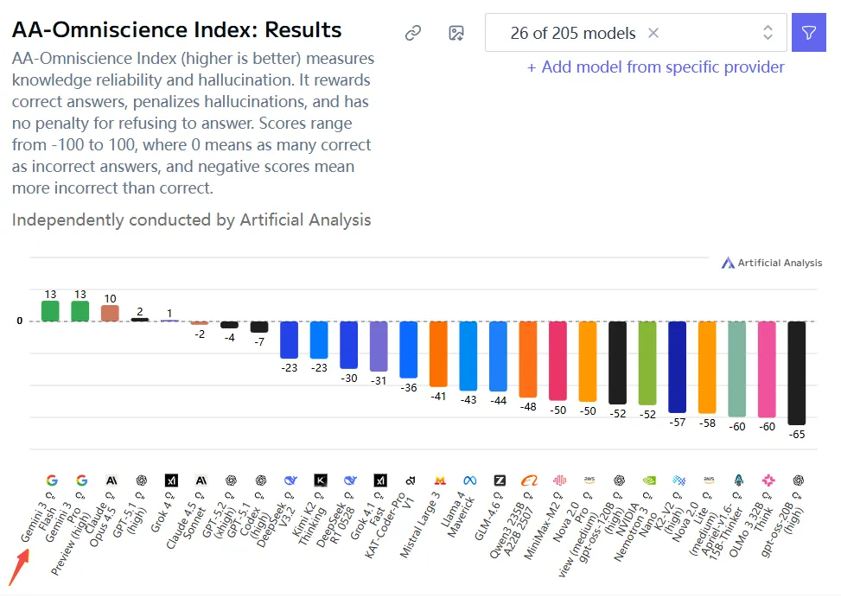
Task: Select the black gpt-oss-20B bar at -65
Action: point(797,372)
